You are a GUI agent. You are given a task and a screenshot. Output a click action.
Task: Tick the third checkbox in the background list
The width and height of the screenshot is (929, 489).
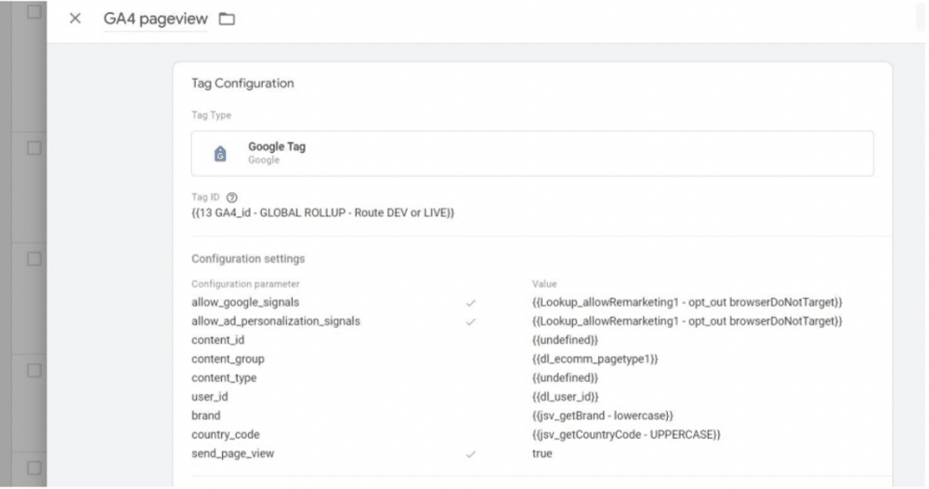(34, 259)
